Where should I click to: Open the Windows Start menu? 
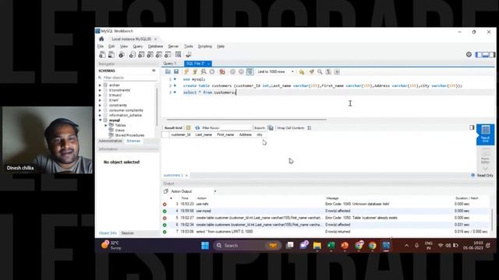click(205, 246)
